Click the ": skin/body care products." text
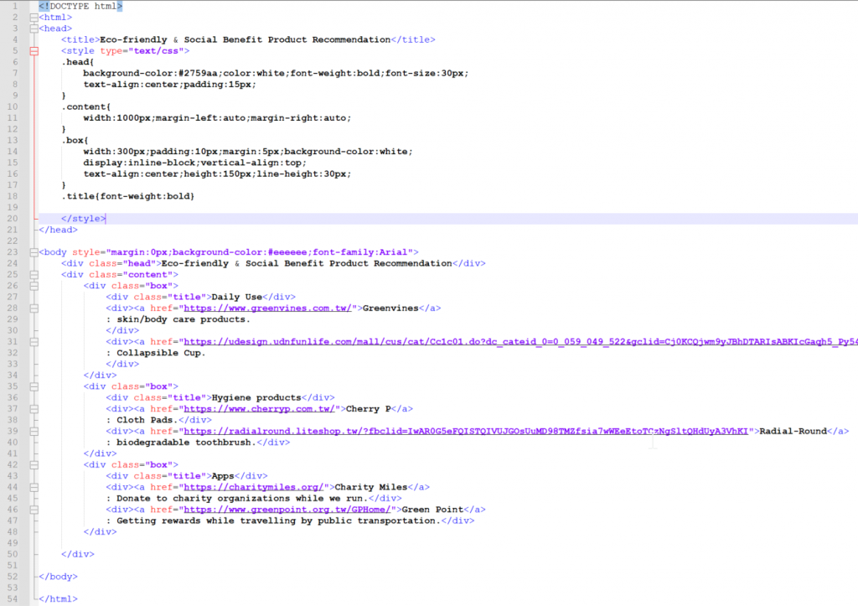858x606 pixels. click(x=178, y=319)
